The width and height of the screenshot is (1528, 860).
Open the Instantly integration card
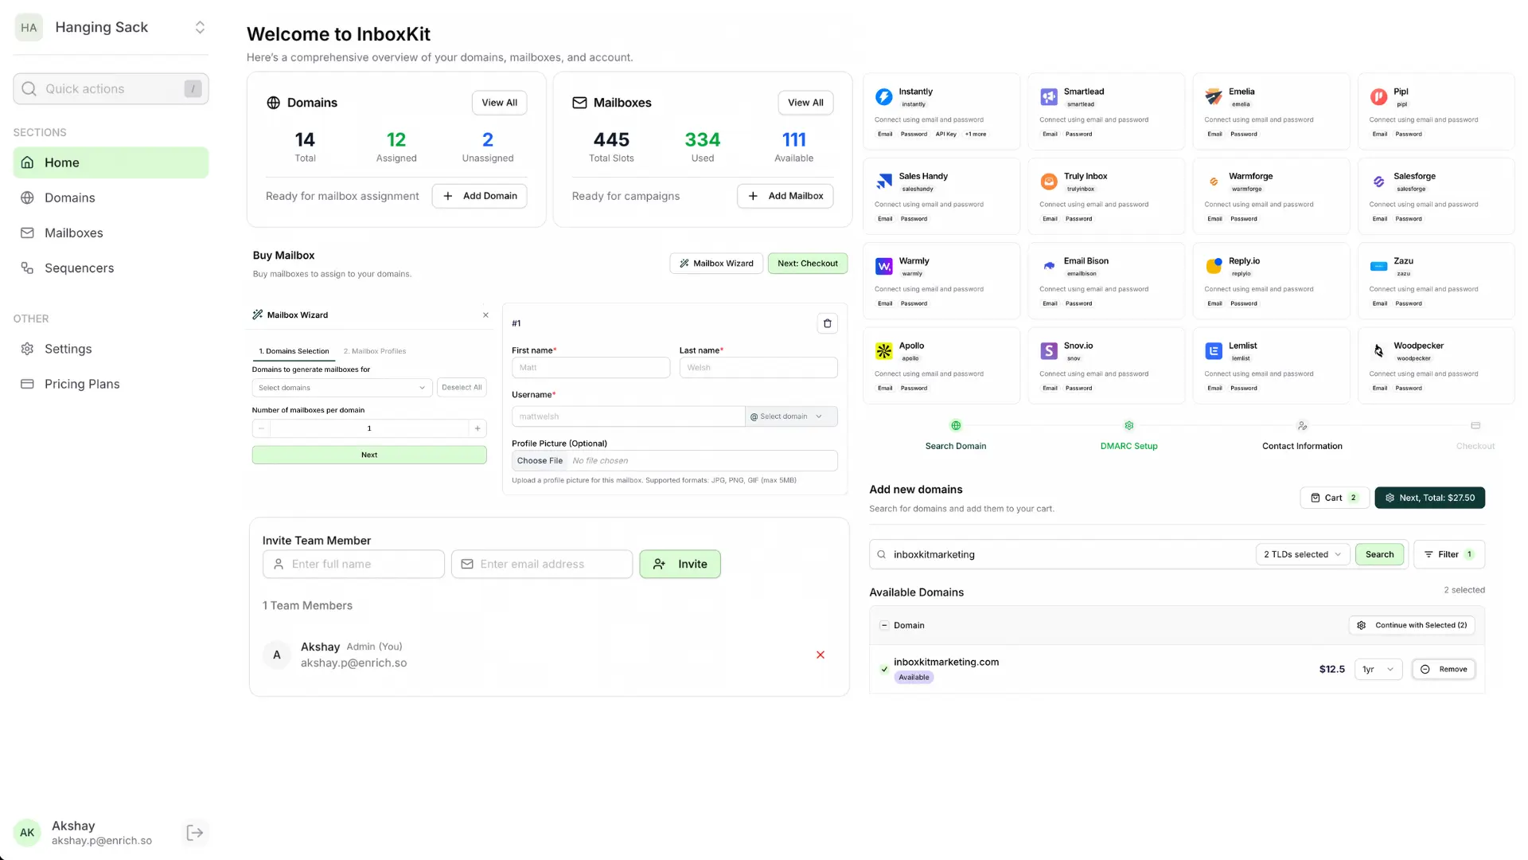(x=941, y=111)
